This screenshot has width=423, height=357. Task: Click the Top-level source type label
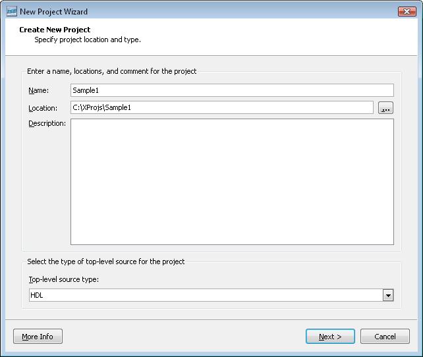(x=63, y=279)
